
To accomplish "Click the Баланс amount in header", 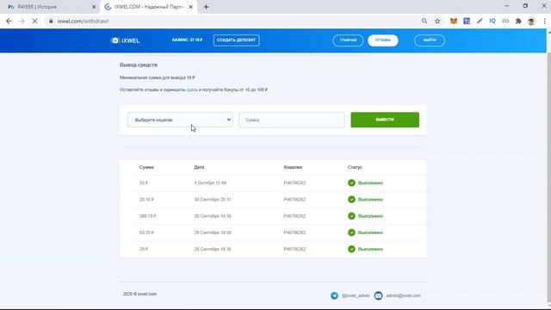I will point(187,40).
